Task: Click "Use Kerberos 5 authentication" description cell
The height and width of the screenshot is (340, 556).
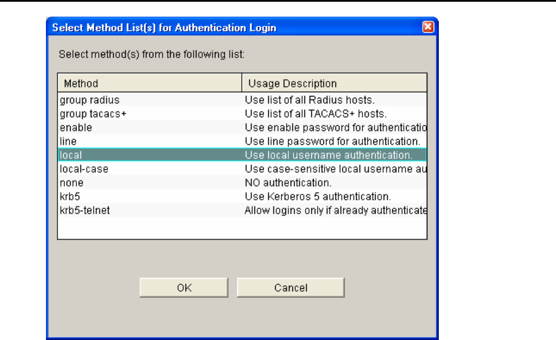Action: click(x=318, y=197)
